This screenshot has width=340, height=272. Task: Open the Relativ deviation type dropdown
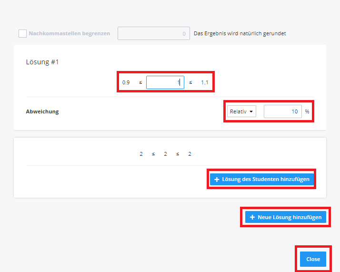pyautogui.click(x=241, y=111)
